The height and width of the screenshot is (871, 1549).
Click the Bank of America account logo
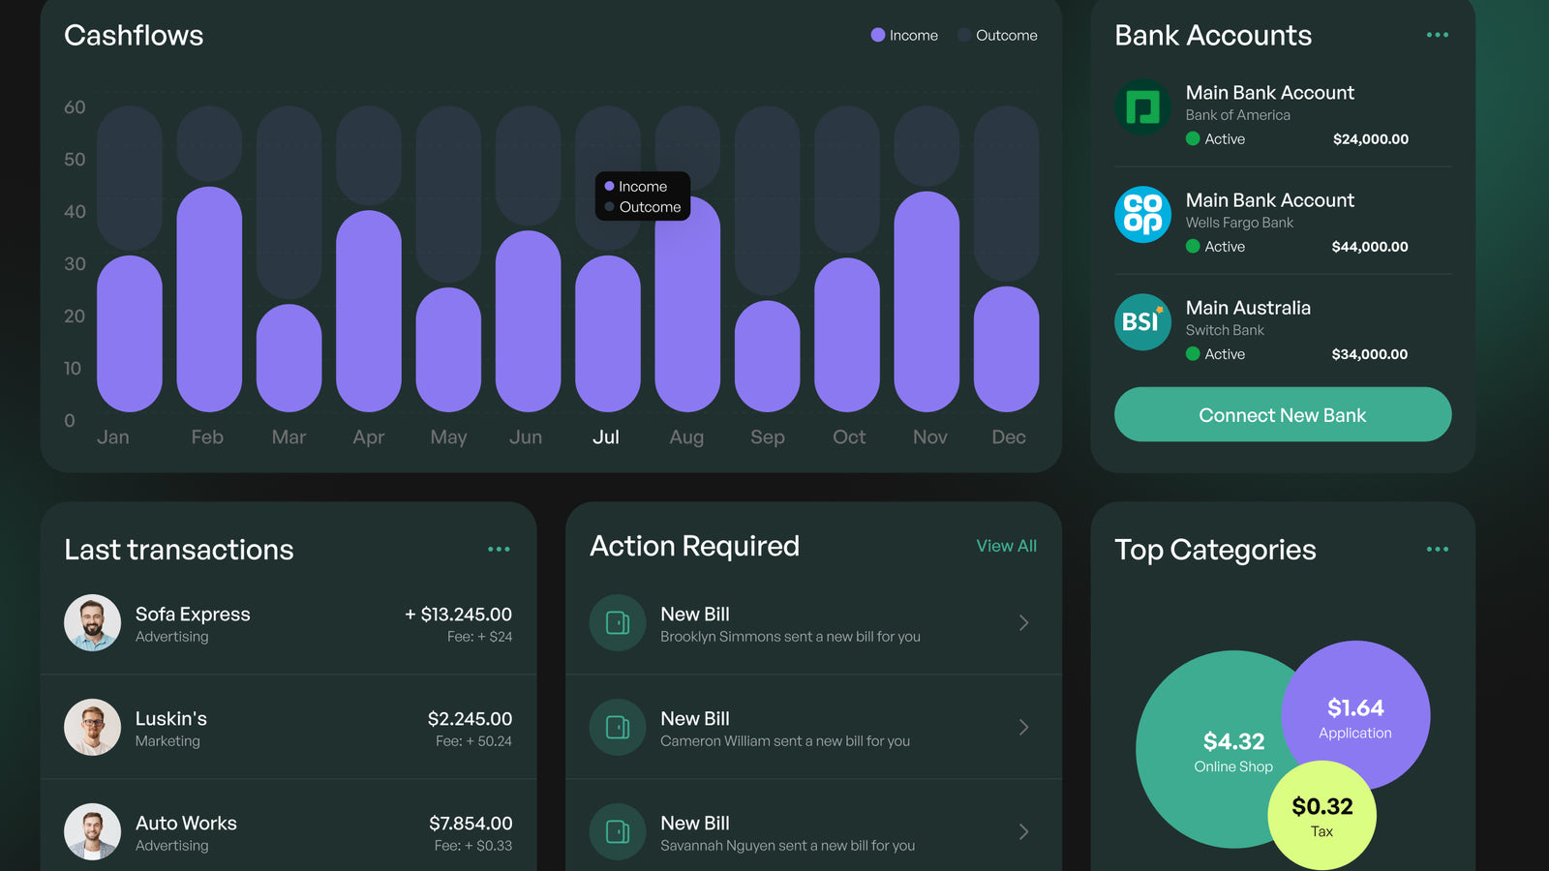[1142, 107]
